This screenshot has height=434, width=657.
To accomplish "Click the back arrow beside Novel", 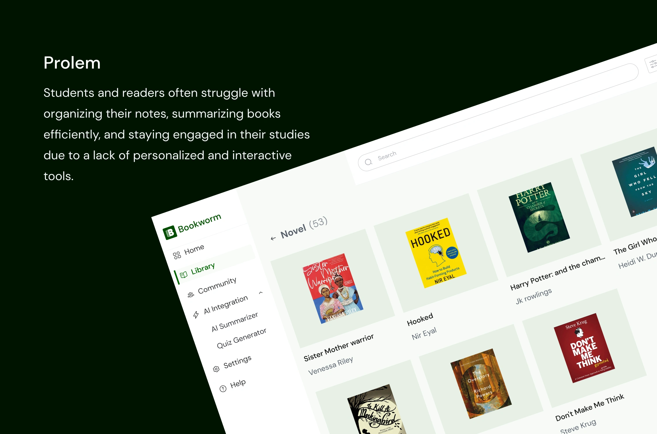I will pos(273,238).
